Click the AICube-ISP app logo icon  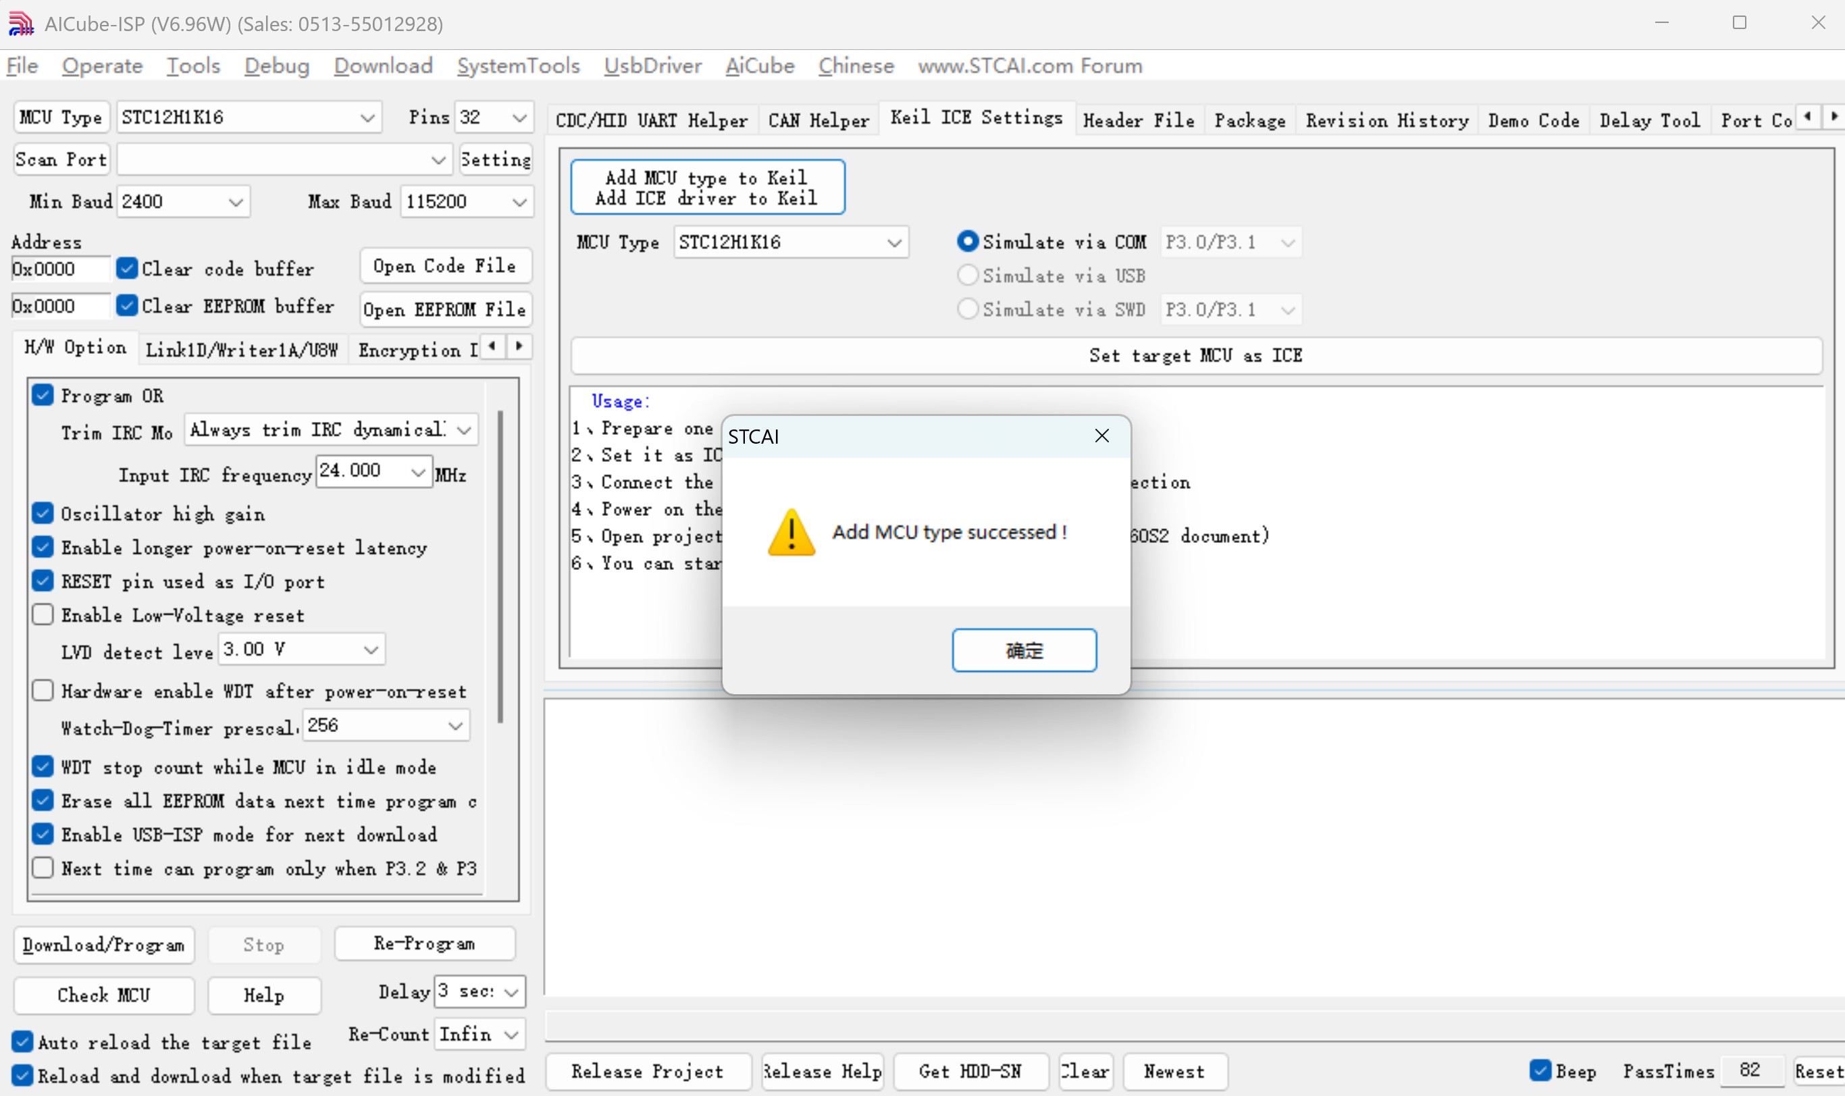click(x=20, y=24)
